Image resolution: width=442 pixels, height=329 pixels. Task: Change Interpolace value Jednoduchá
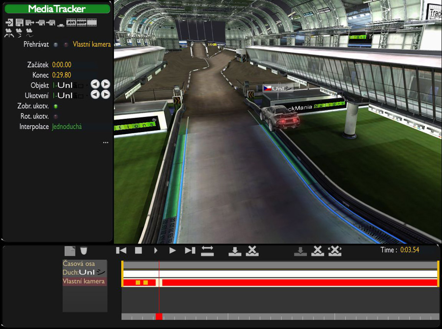(x=67, y=127)
